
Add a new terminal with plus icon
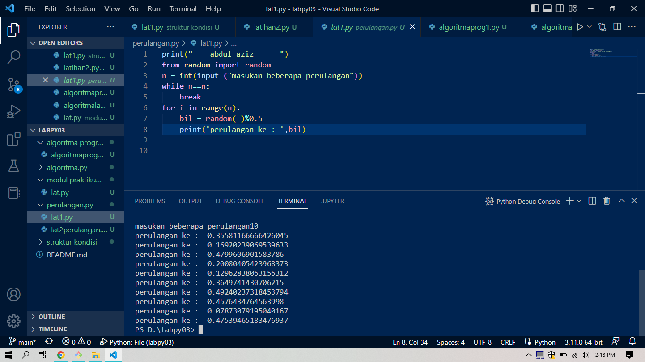coord(570,201)
